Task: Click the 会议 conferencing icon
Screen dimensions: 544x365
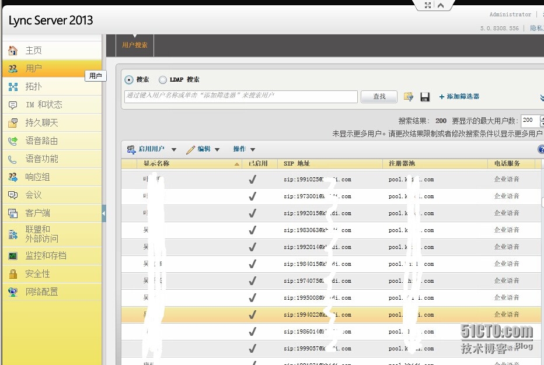Action: (13, 195)
